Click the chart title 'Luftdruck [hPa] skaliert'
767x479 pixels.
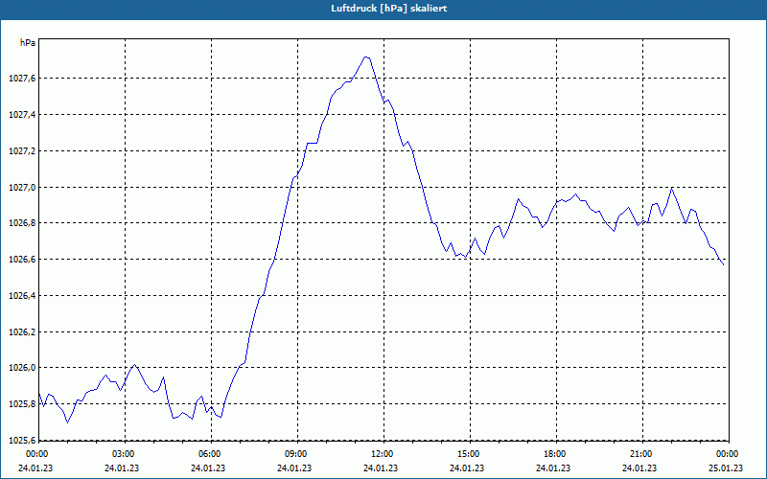(388, 9)
